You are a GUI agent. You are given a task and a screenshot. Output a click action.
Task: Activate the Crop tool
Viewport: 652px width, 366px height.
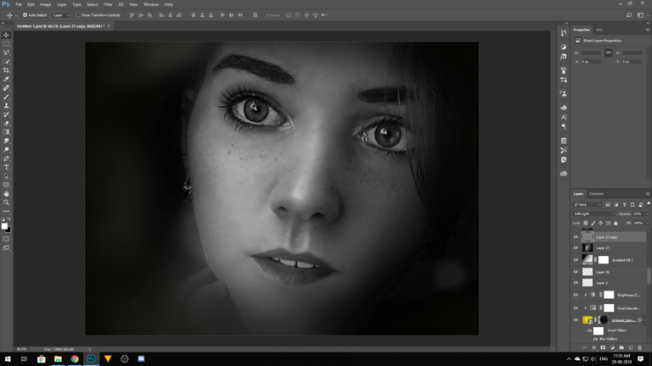(6, 70)
